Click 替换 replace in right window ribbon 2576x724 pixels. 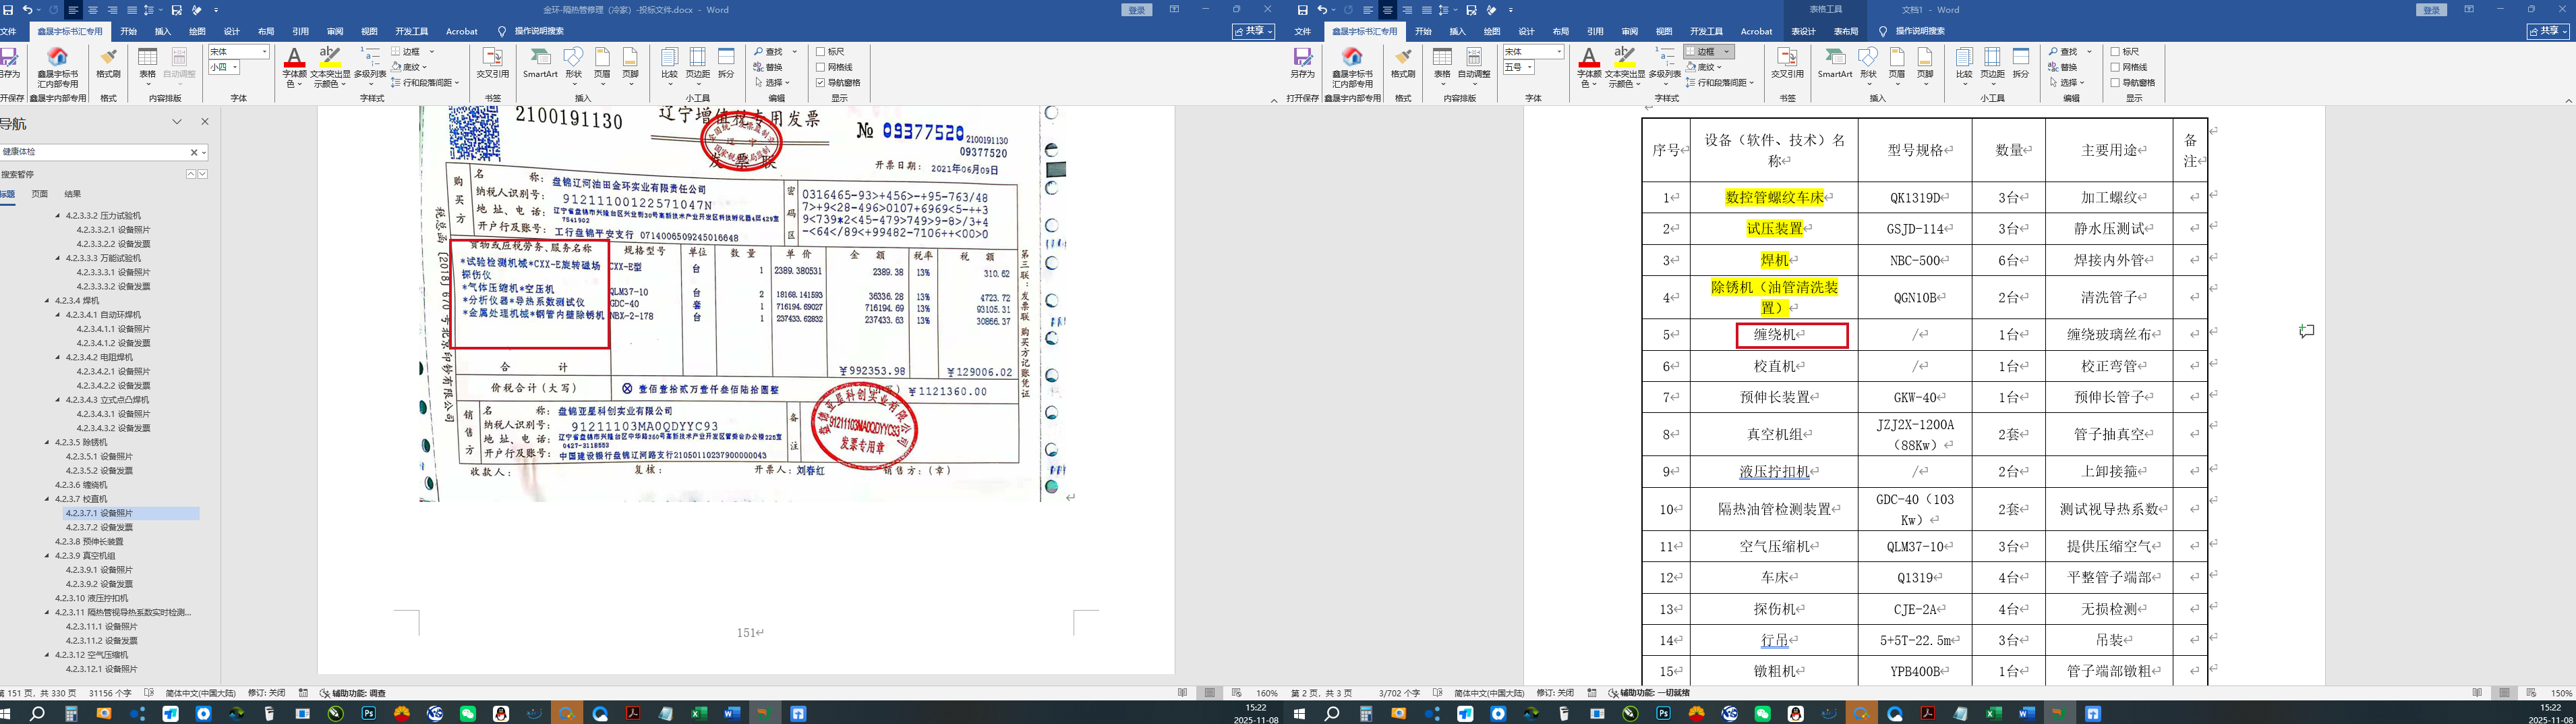[2062, 67]
